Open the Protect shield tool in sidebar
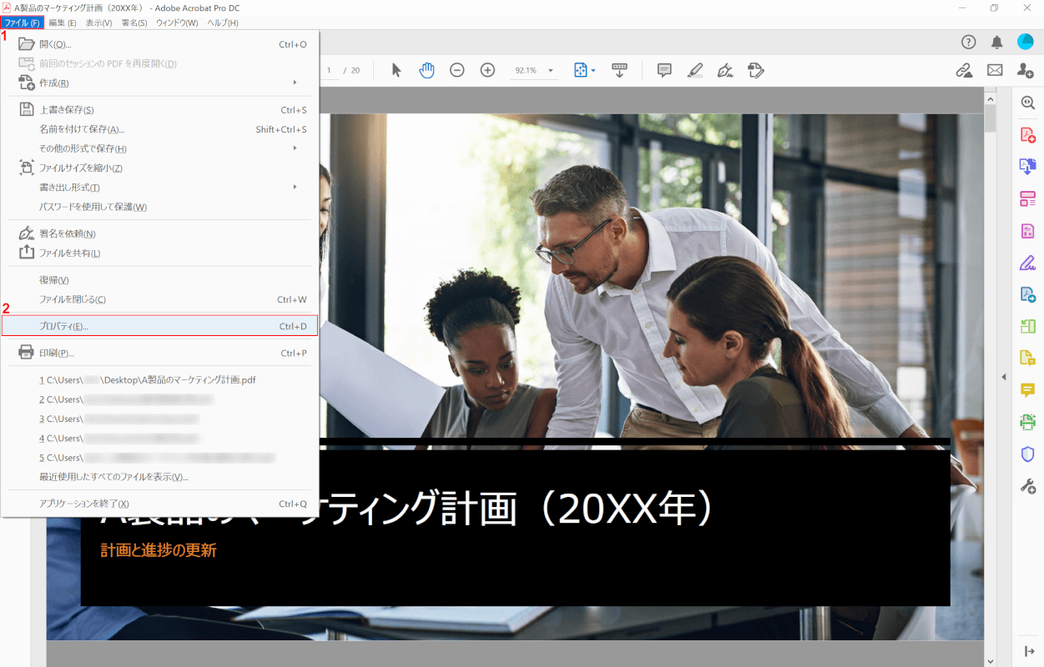The image size is (1044, 667). coord(1027,454)
